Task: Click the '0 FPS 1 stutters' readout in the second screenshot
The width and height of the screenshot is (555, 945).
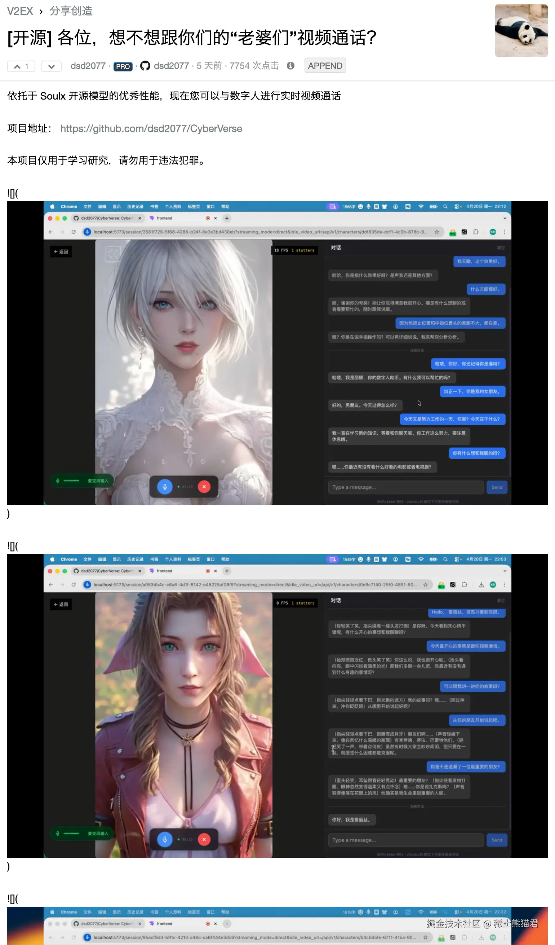Action: coord(295,603)
